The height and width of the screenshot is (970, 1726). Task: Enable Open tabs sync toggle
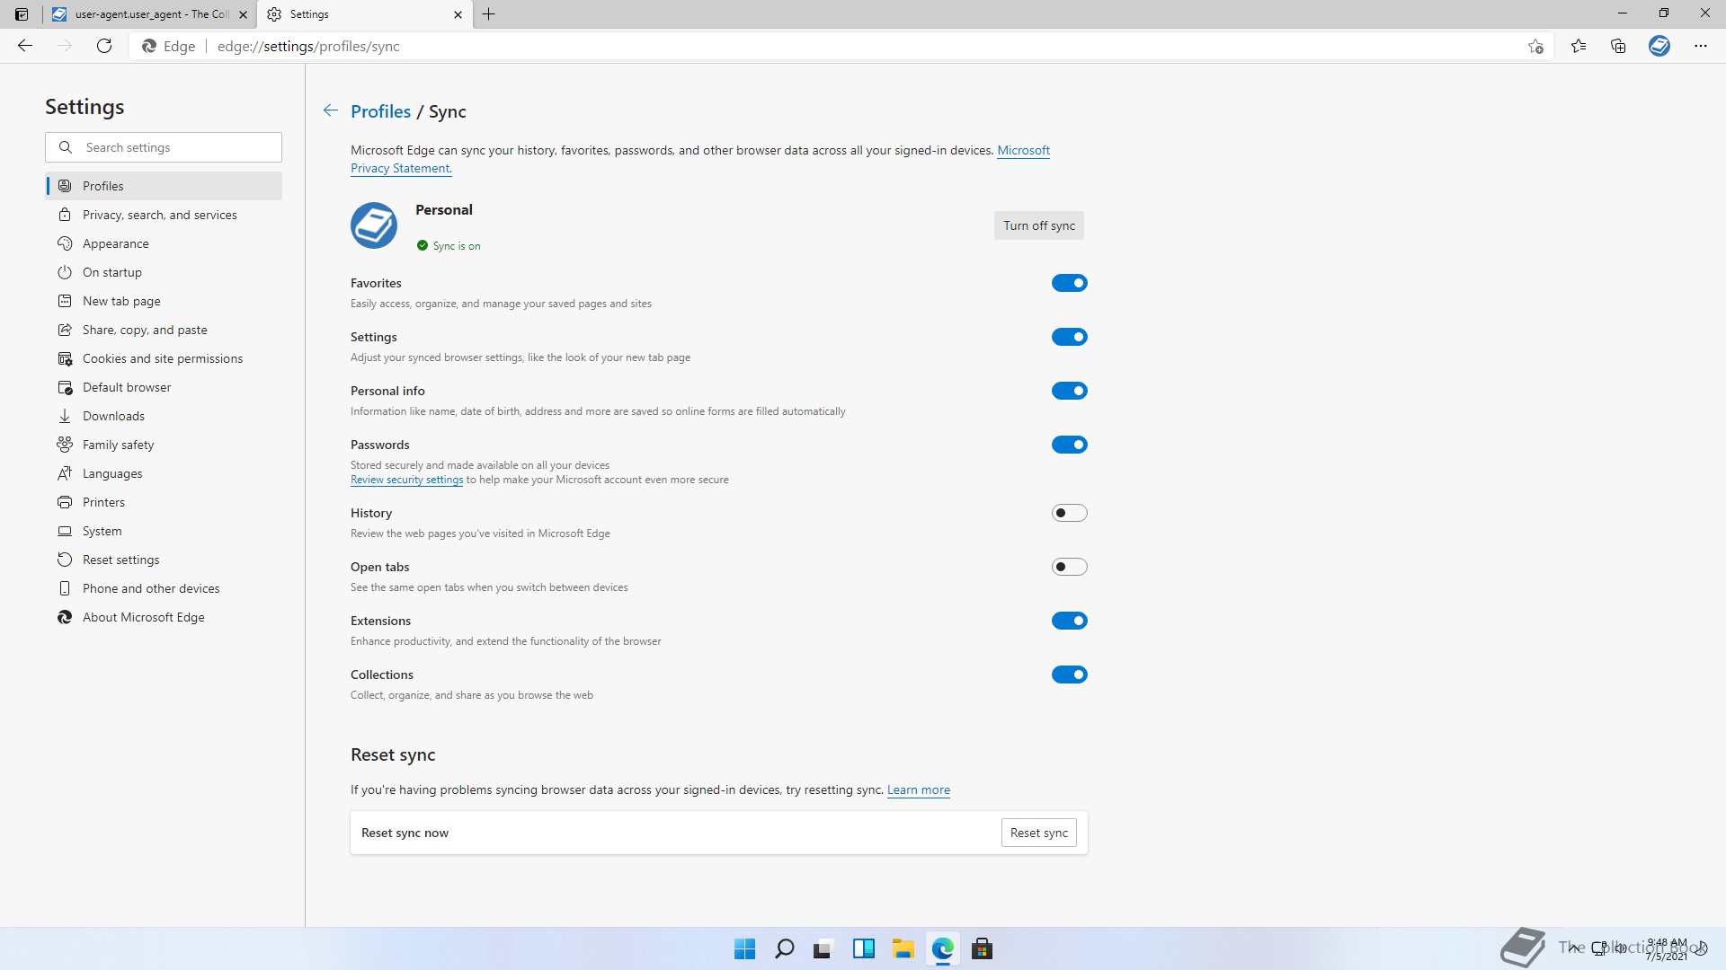tap(1070, 567)
